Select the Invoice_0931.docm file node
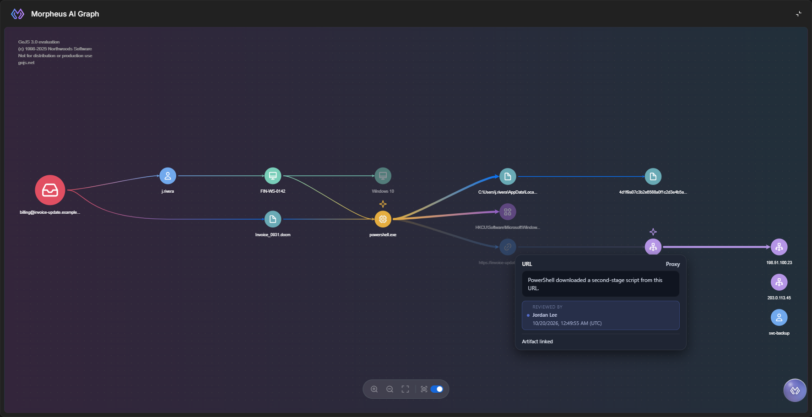 (273, 219)
